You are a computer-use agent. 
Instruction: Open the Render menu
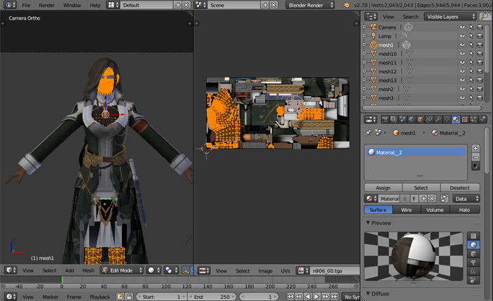pyautogui.click(x=47, y=5)
